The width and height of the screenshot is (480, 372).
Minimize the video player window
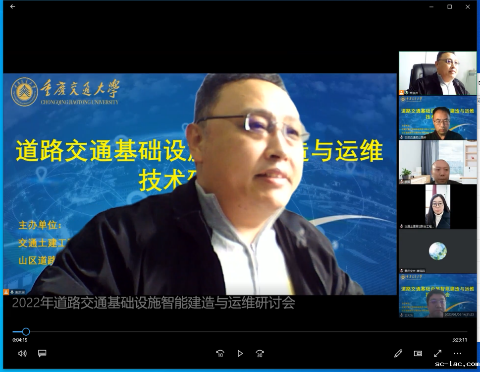coord(431,6)
